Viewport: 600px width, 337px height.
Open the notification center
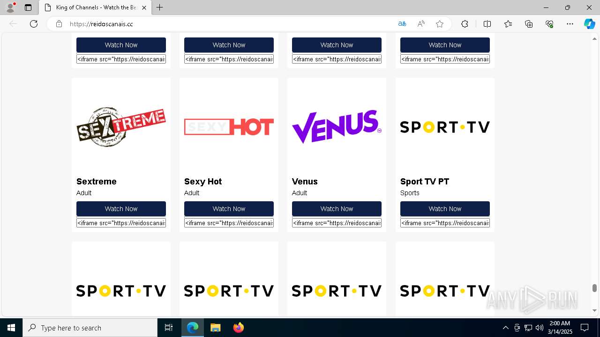585,328
